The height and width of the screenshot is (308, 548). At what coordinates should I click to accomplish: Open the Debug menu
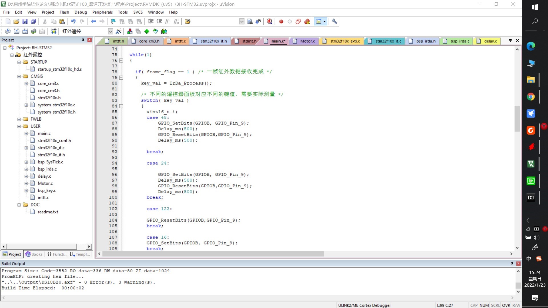[x=80, y=12]
